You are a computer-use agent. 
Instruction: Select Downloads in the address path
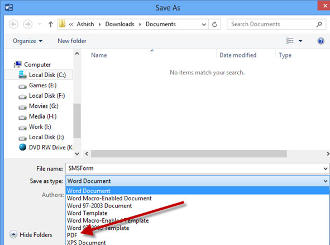tap(119, 24)
